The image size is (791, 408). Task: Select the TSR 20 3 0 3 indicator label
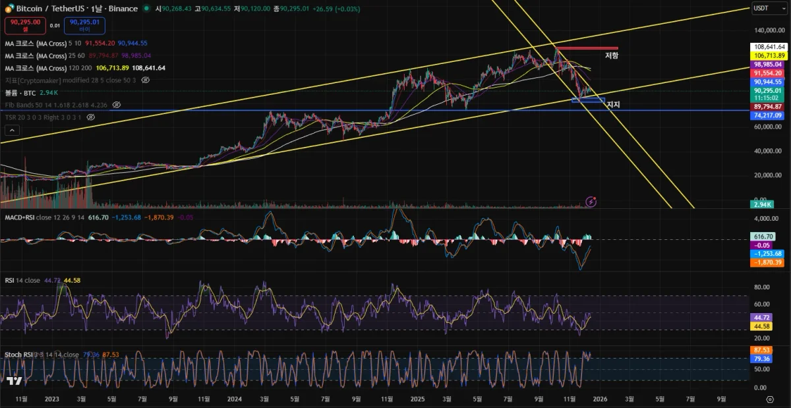coord(43,117)
